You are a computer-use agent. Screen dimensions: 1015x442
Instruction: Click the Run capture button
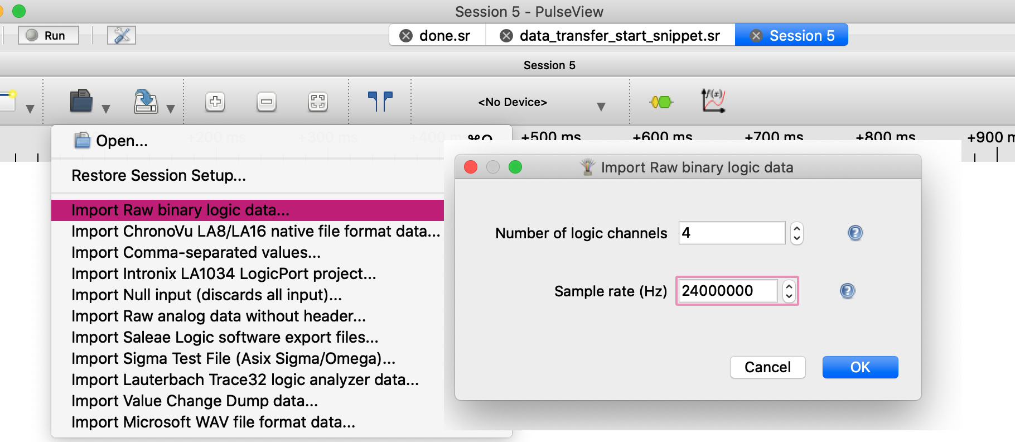click(49, 35)
